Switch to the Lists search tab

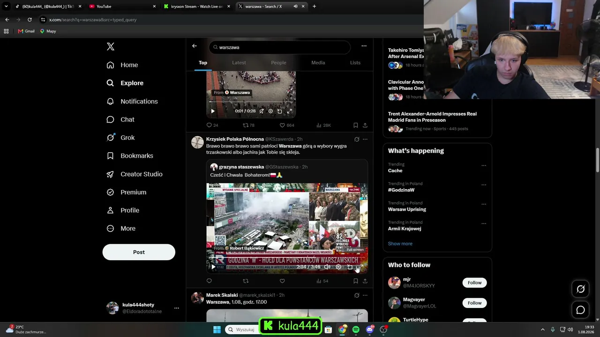click(355, 63)
